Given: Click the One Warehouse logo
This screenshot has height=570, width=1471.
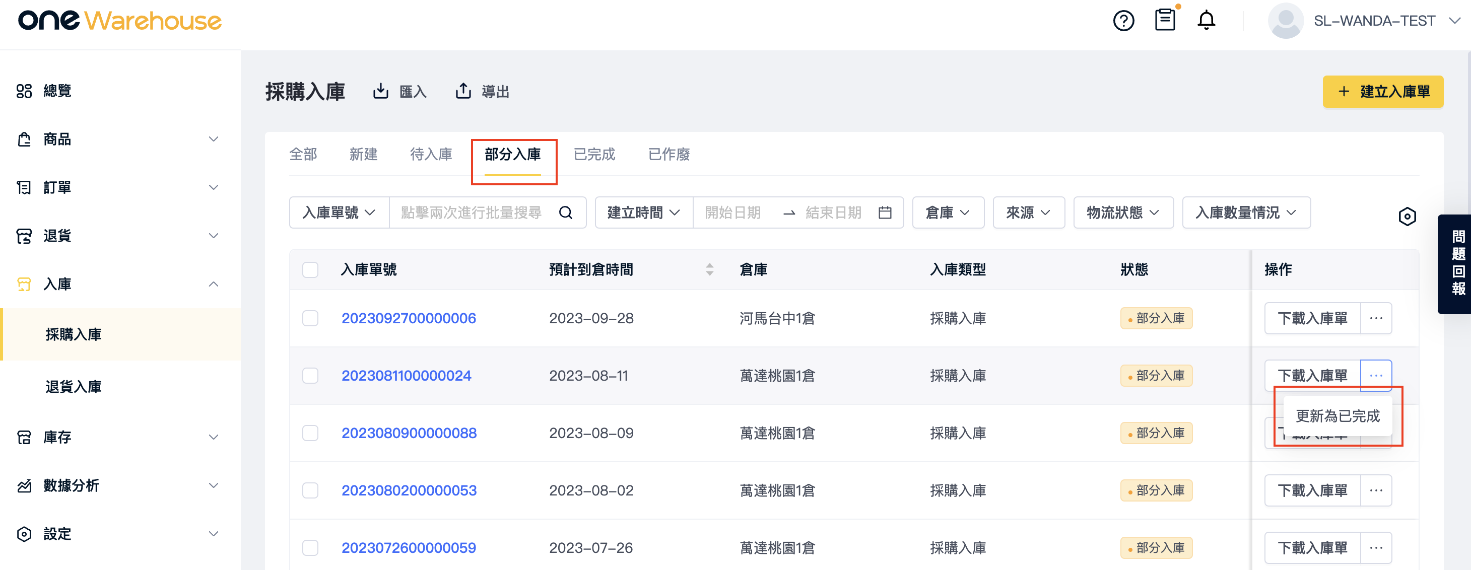Looking at the screenshot, I should [x=119, y=21].
